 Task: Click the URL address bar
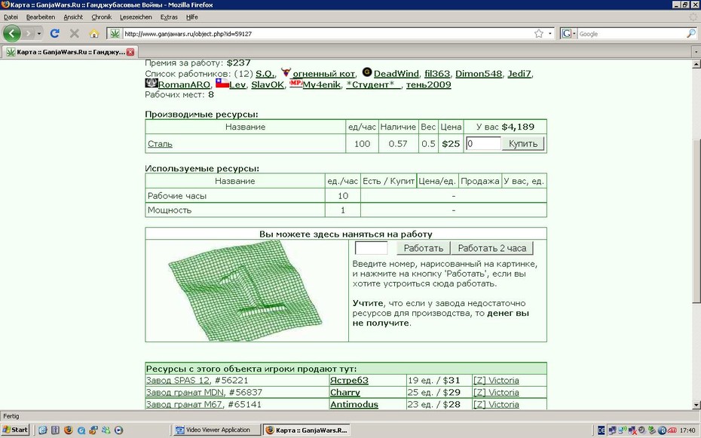(329, 33)
